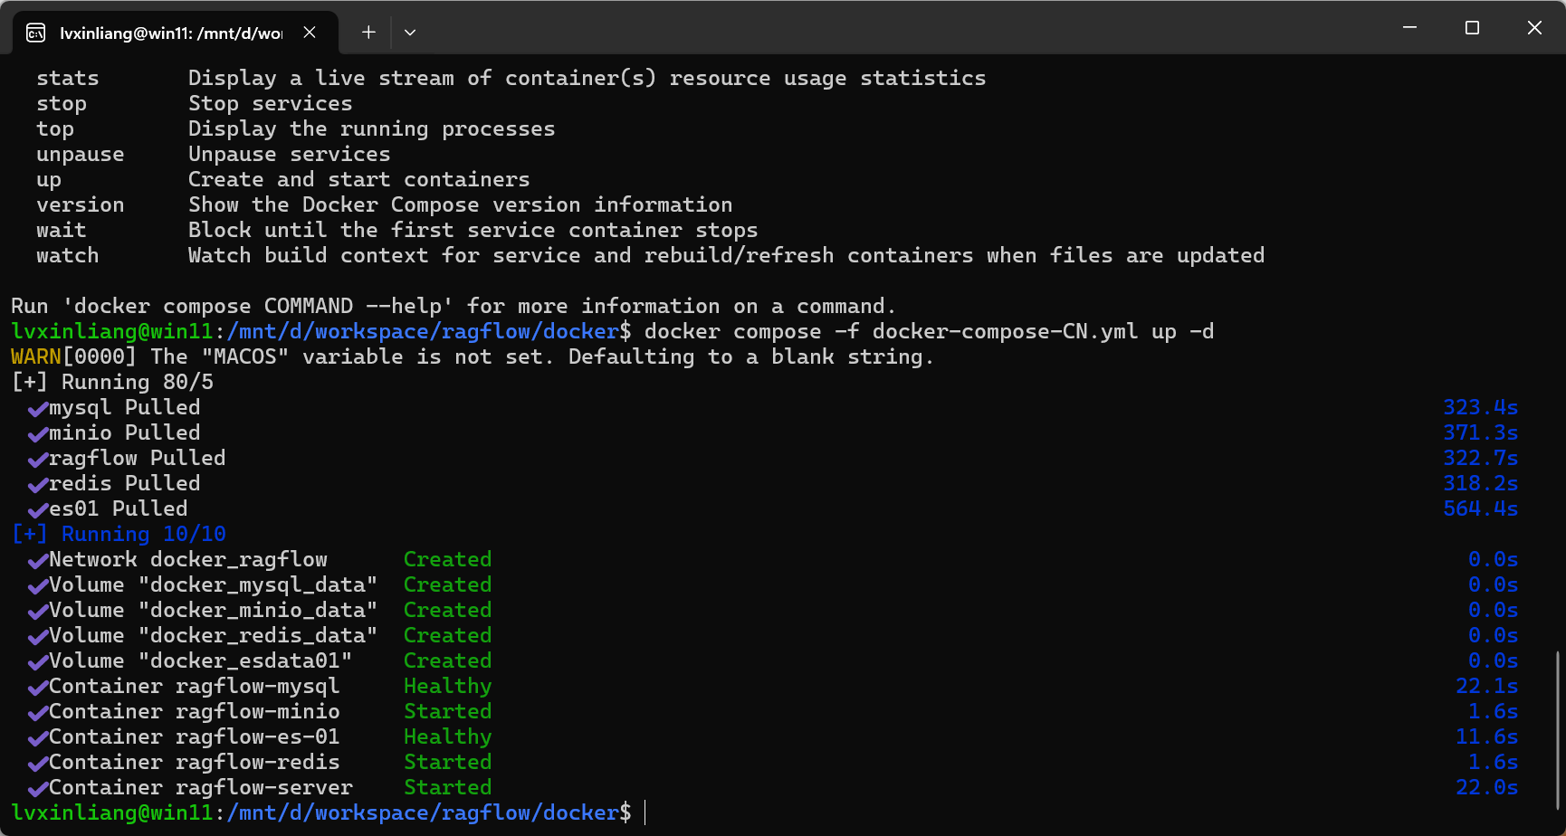
Task: Click the terminal icon in the tab
Action: pos(36,33)
